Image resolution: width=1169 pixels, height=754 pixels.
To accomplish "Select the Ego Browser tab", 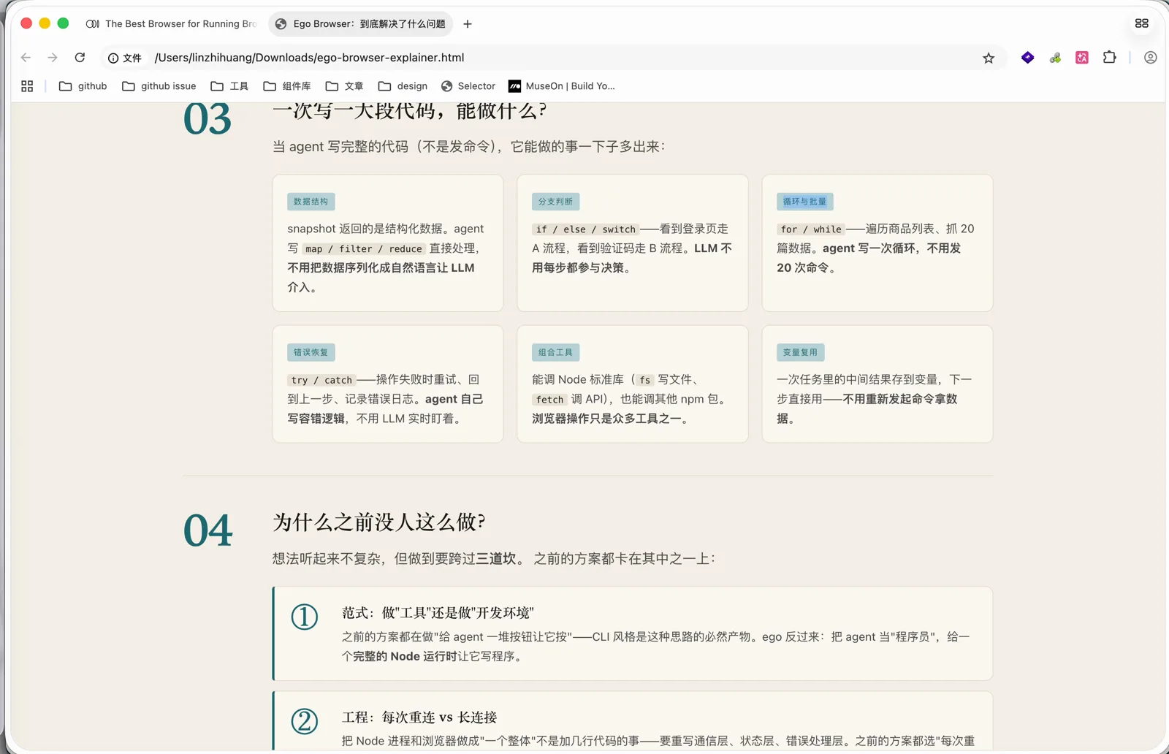I will click(361, 24).
